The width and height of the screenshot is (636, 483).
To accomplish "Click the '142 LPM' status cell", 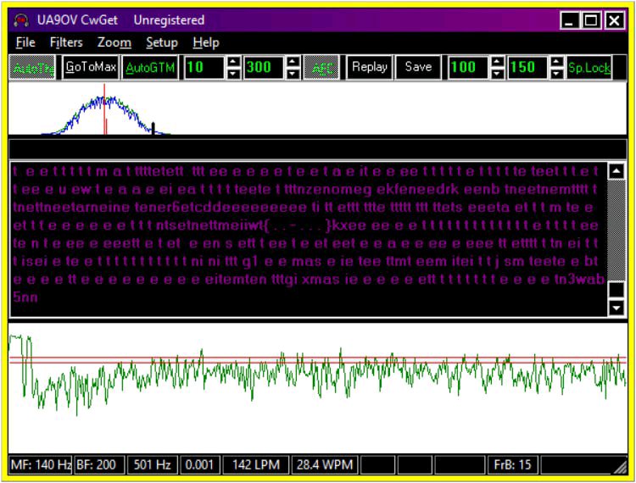I will coord(256,464).
